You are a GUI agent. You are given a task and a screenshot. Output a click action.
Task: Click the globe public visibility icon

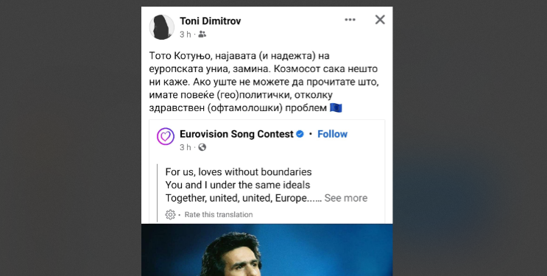point(202,147)
